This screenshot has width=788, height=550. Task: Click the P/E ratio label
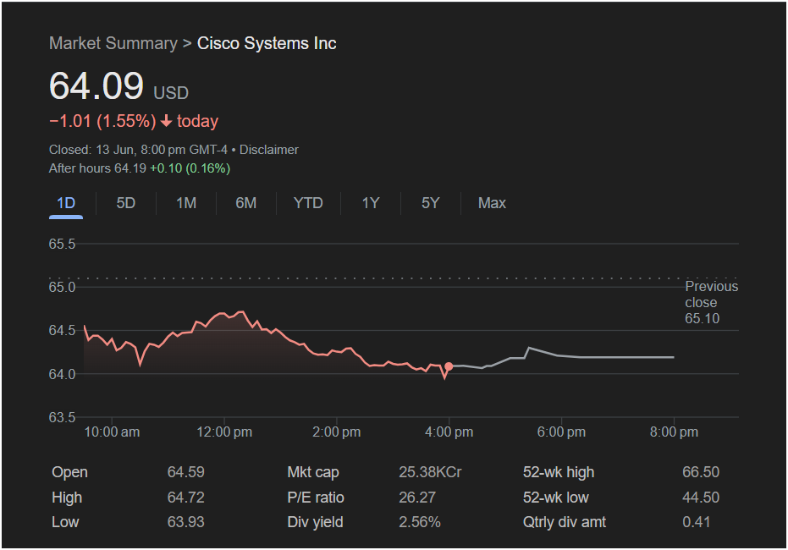tap(316, 498)
